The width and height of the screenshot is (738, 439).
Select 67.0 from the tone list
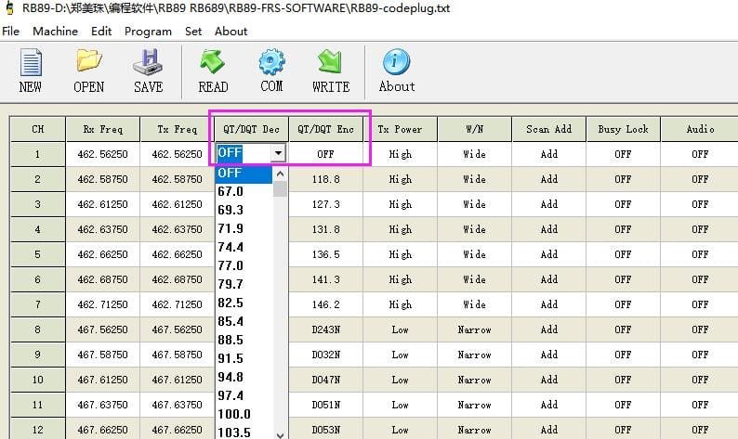[231, 191]
